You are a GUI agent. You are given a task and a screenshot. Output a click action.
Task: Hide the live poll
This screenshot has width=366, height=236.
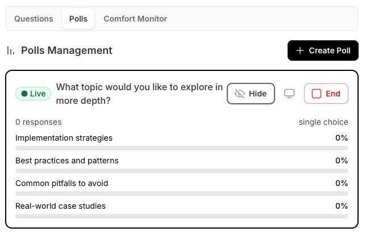point(251,94)
